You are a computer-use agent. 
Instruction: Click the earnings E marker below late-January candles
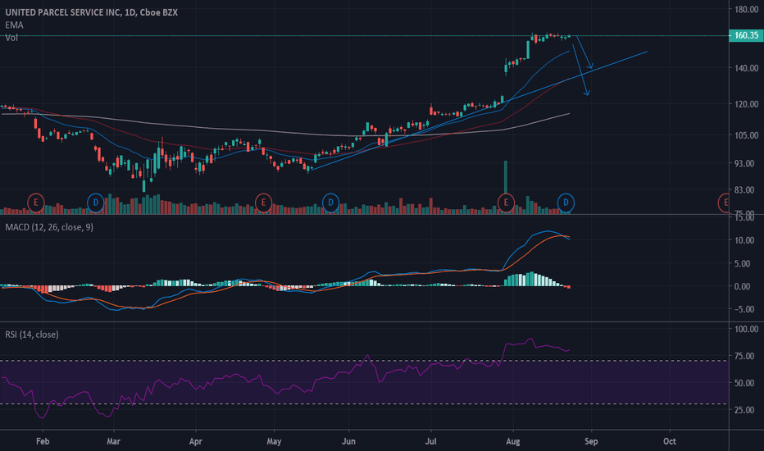pyautogui.click(x=35, y=203)
